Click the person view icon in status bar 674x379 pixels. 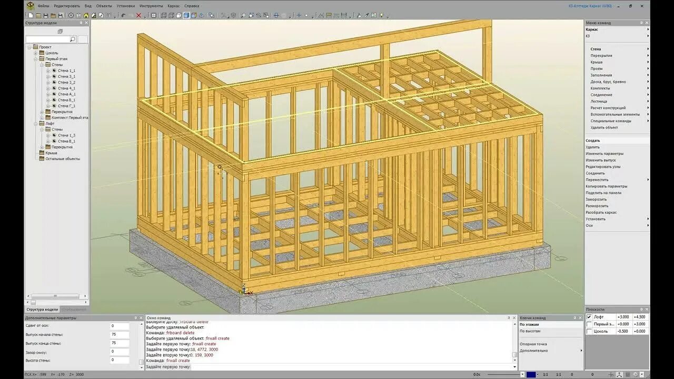pyautogui.click(x=619, y=374)
